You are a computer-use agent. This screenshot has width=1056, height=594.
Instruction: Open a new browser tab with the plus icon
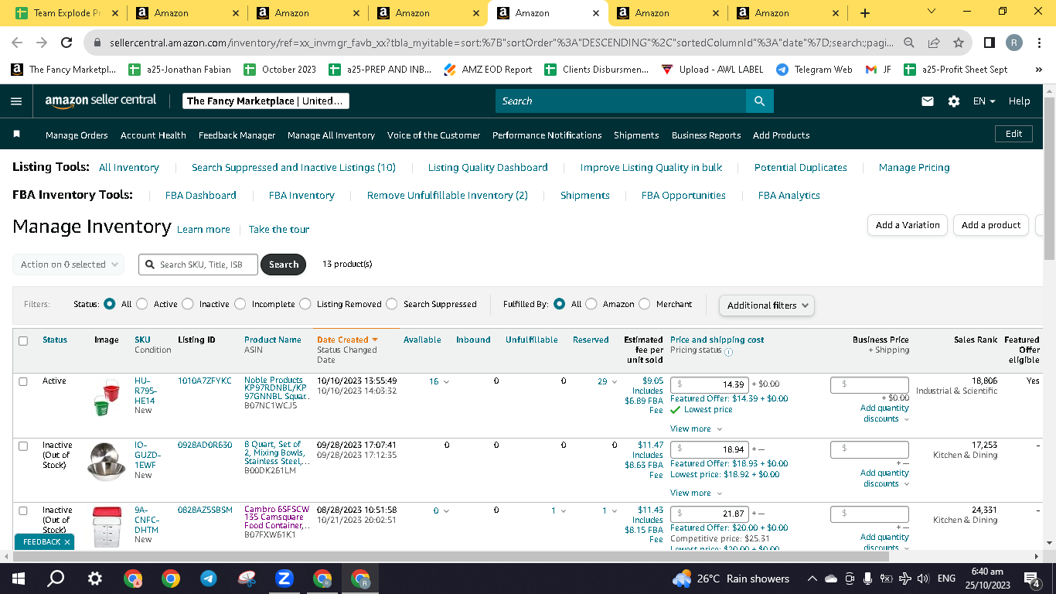coord(865,13)
